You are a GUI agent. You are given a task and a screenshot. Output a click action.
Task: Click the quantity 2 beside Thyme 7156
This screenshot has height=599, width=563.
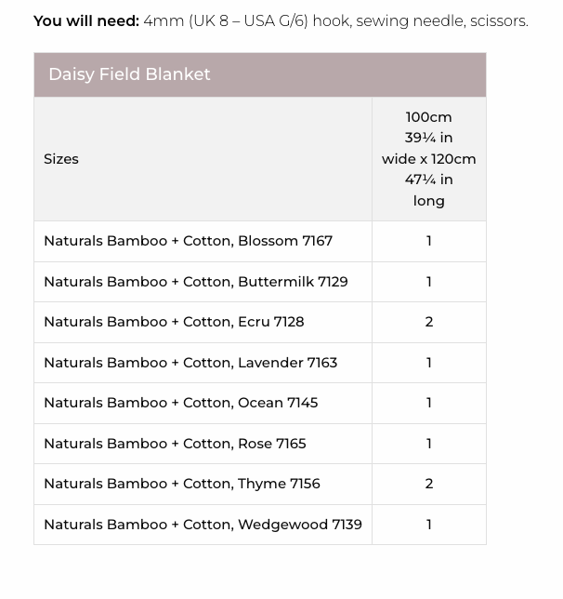click(x=428, y=484)
